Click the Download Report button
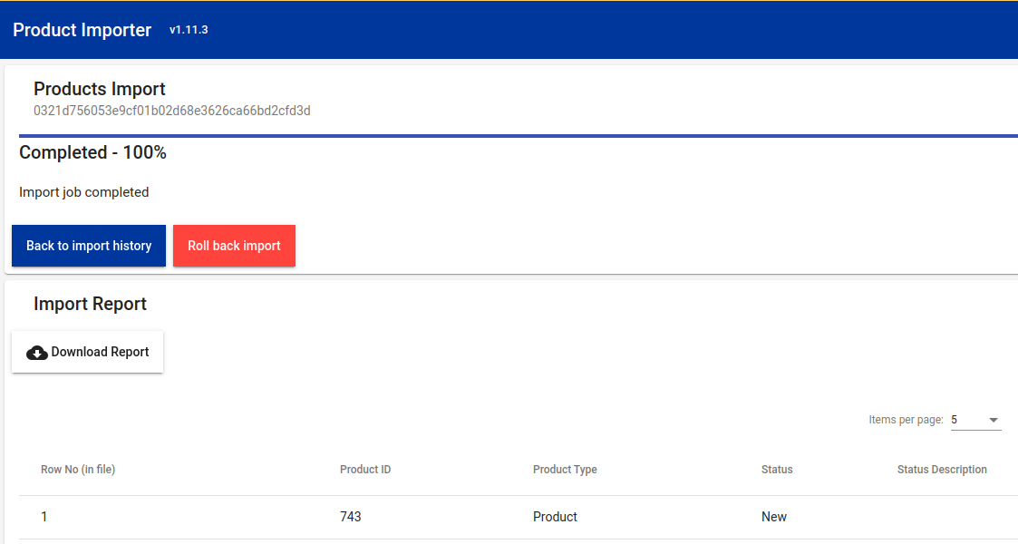This screenshot has height=544, width=1018. coord(87,352)
